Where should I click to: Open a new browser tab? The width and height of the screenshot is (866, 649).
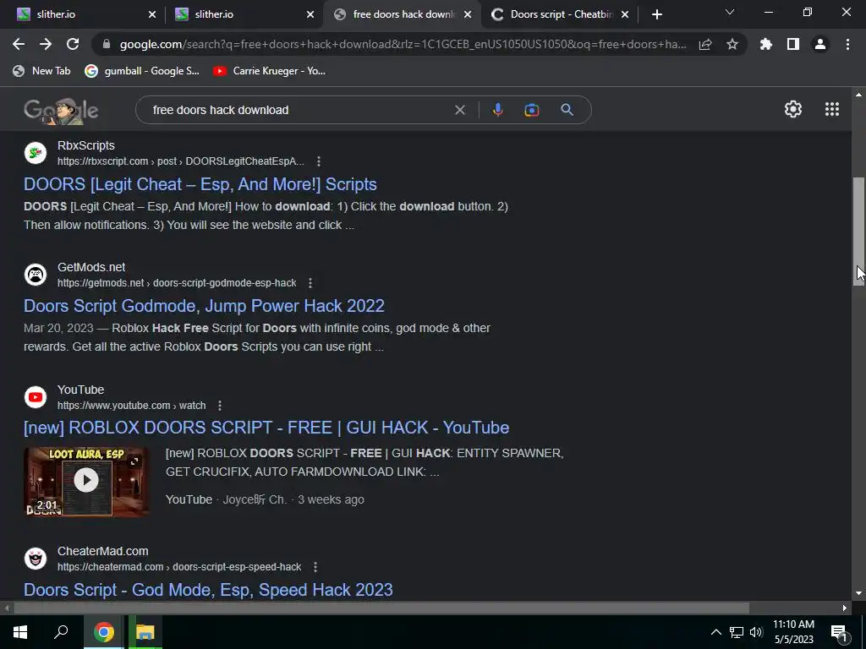pyautogui.click(x=656, y=15)
